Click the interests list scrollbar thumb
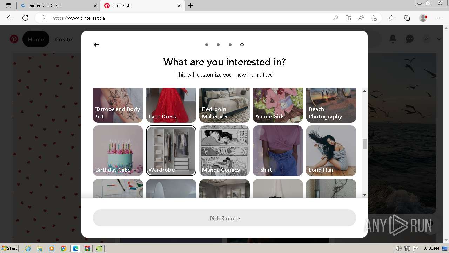This screenshot has height=253, width=449. click(x=365, y=144)
